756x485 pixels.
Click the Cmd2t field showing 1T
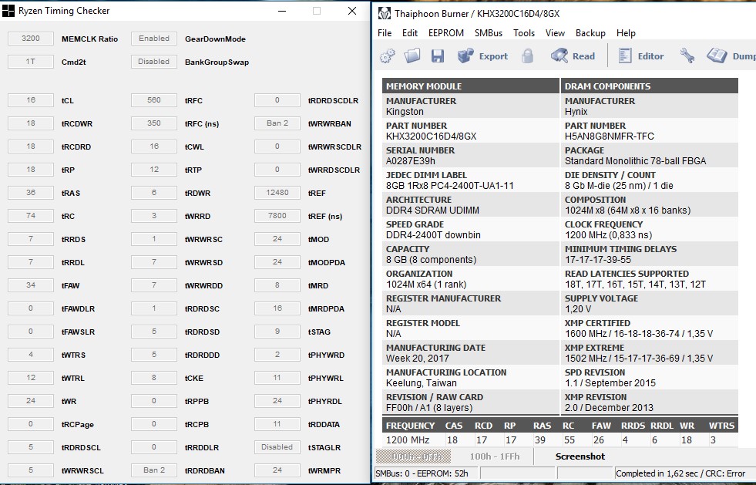click(30, 62)
